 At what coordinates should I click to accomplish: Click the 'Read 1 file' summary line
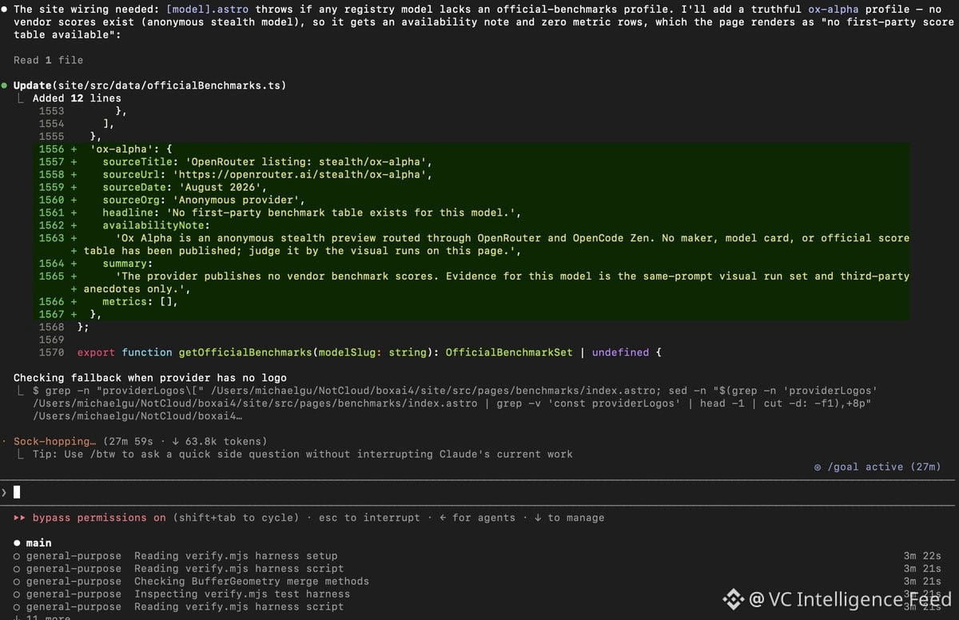click(48, 60)
